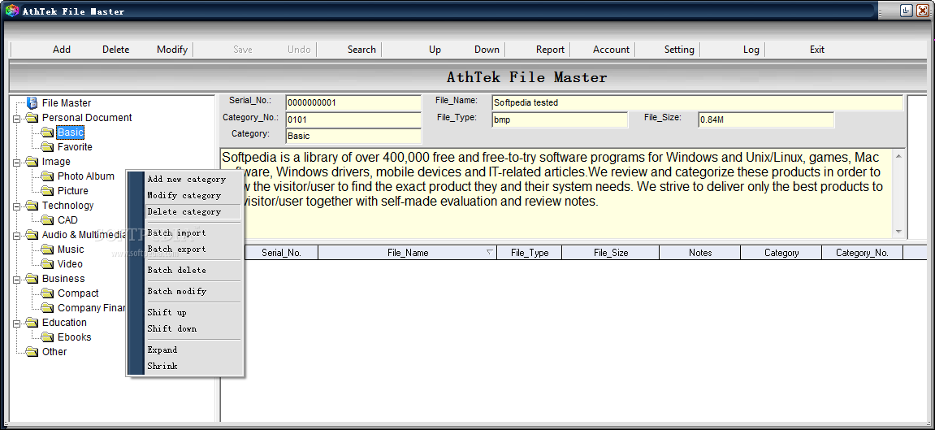Collapse the Audio & Multimedia tree node
This screenshot has width=935, height=430.
pos(17,235)
